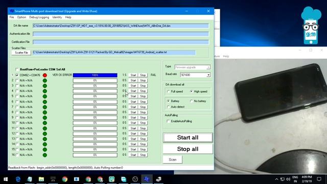The image size is (327, 184).
Task: Click the Scatter File button
Action: [x=21, y=53]
